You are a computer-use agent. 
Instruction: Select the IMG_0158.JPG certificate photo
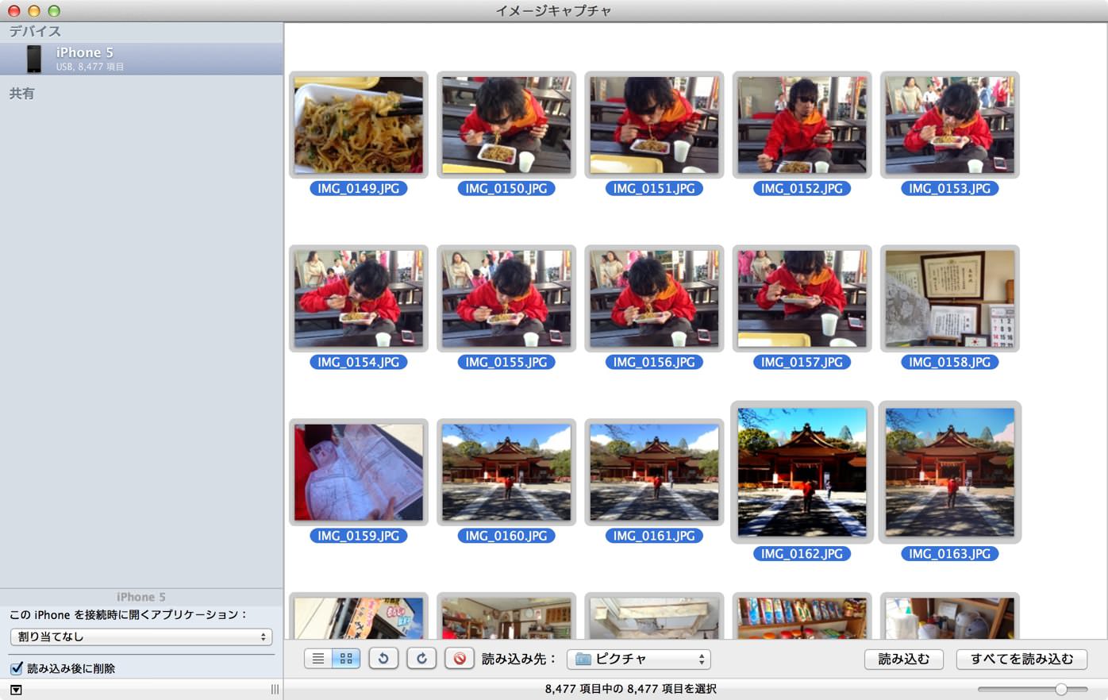pos(949,298)
